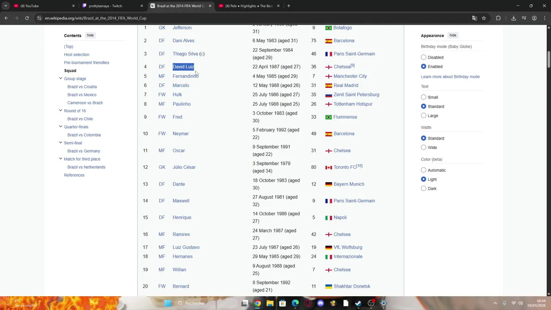551x310 pixels.
Task: Go to Pre-tournament friendlies in contents
Action: 87,62
